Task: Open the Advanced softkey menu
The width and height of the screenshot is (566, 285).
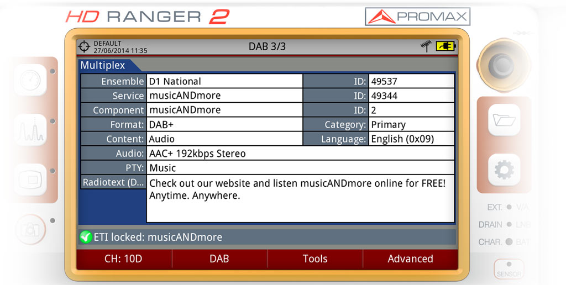Action: point(411,259)
